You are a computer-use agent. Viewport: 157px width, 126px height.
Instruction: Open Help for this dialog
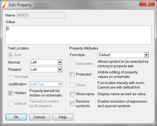coord(63,117)
